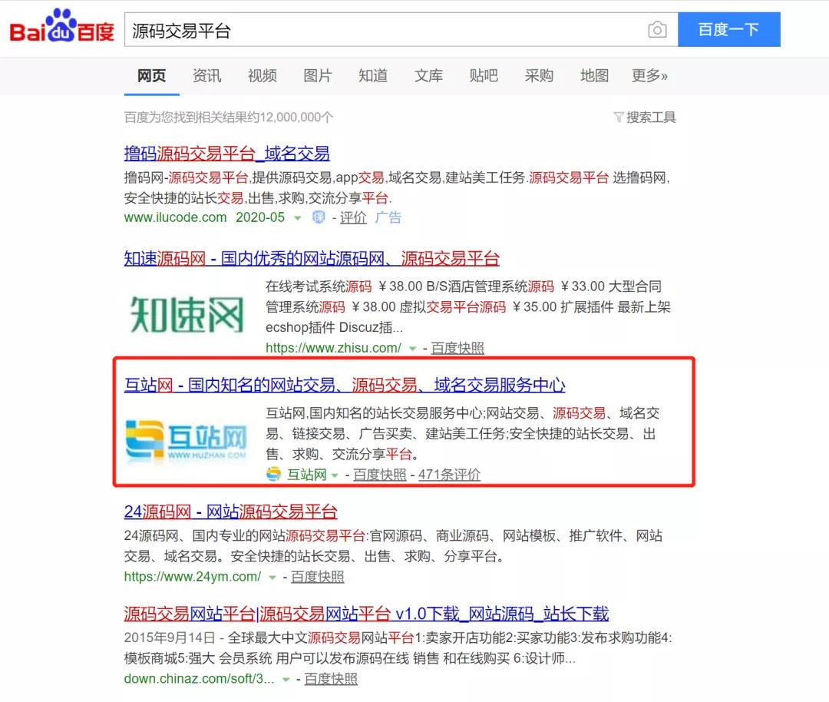
Task: Expand dropdown arrow after 24ym.com URL
Action: click(x=272, y=578)
